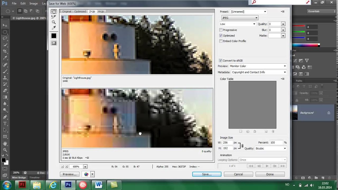The width and height of the screenshot is (338, 190).
Task: Select the Hand tool in Save for Web
Action: point(54,11)
